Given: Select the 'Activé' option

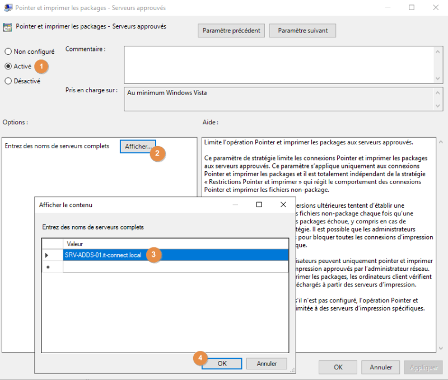Looking at the screenshot, I should click(8, 66).
